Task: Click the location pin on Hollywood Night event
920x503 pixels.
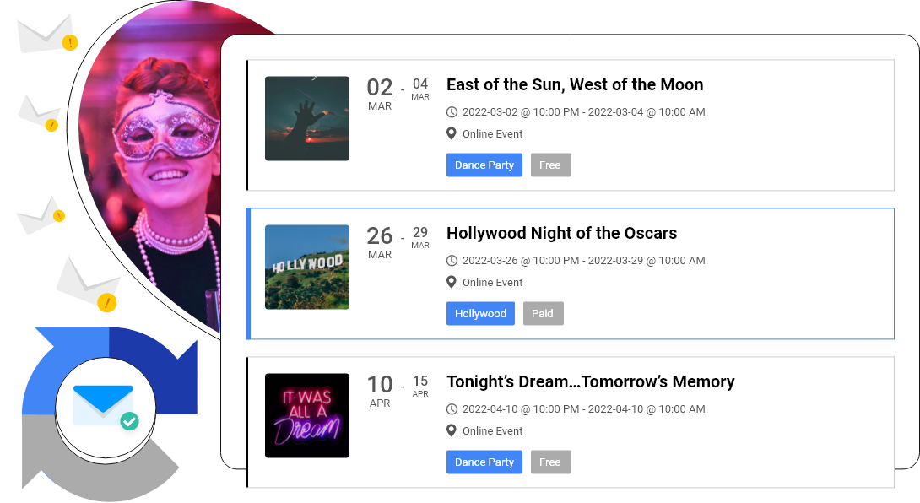Action: click(x=452, y=282)
